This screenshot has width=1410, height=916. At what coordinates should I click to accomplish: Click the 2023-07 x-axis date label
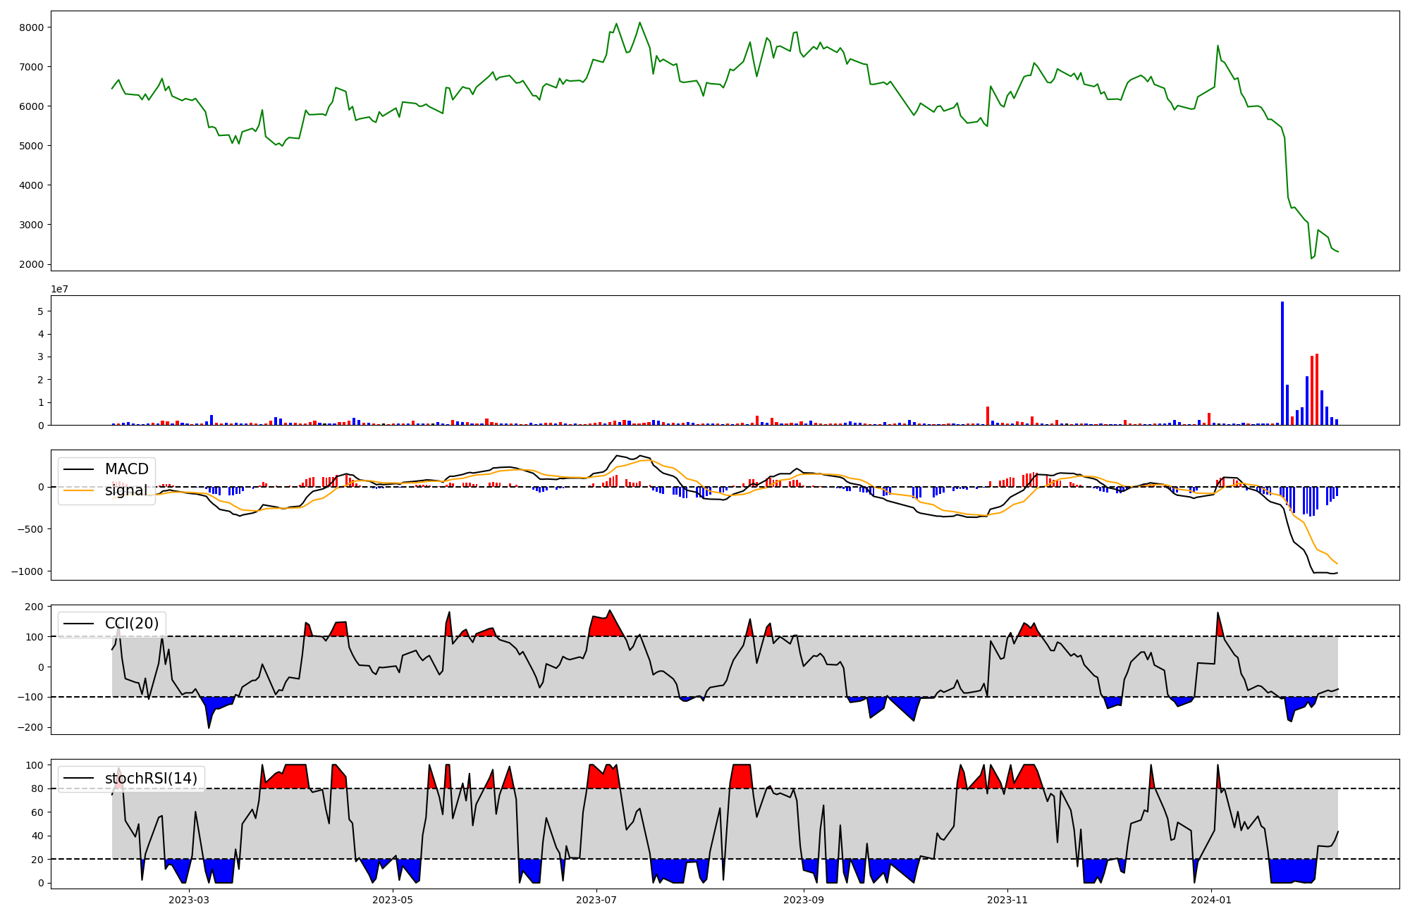[596, 900]
